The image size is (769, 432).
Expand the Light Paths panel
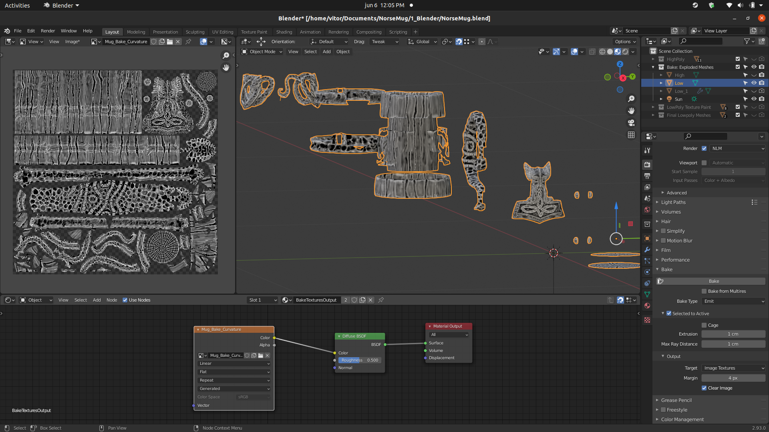pyautogui.click(x=673, y=202)
